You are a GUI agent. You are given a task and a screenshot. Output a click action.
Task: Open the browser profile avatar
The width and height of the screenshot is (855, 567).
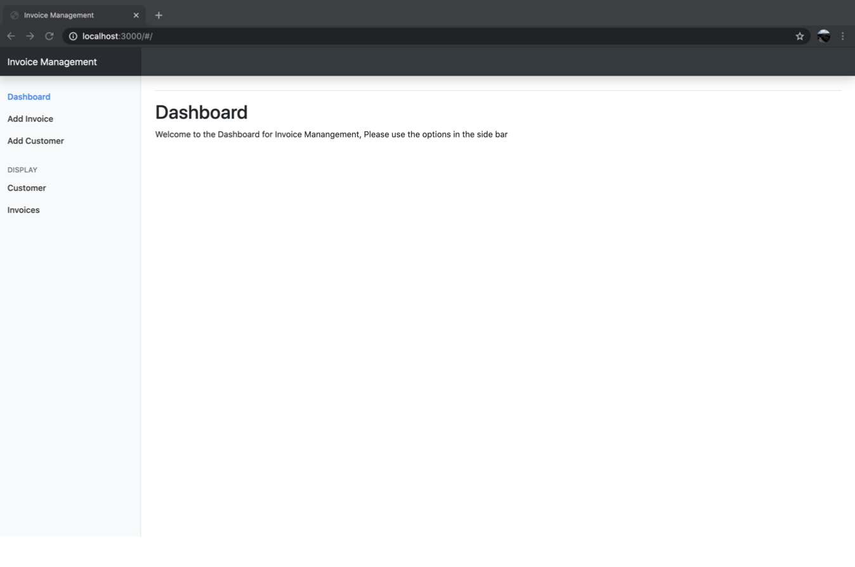[x=823, y=36]
